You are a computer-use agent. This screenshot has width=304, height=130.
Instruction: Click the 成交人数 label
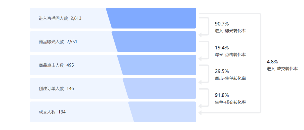coord(47,112)
